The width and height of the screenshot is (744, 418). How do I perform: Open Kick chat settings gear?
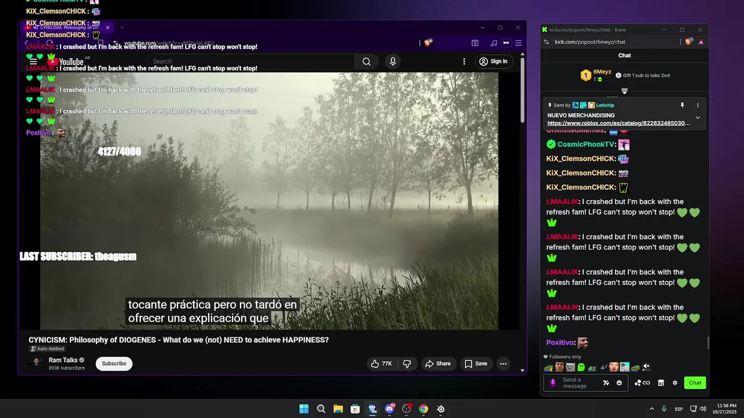tap(675, 383)
